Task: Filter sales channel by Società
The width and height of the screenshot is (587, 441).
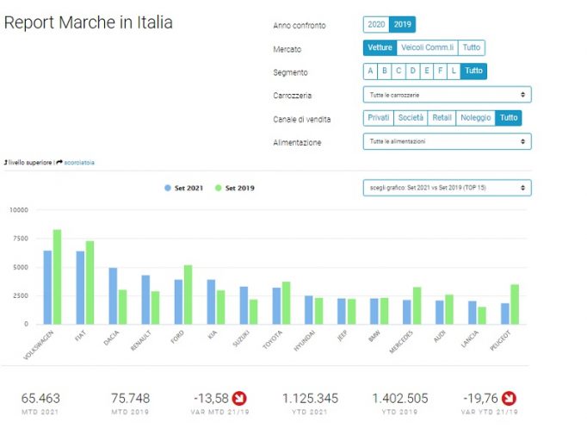Action: click(x=411, y=118)
